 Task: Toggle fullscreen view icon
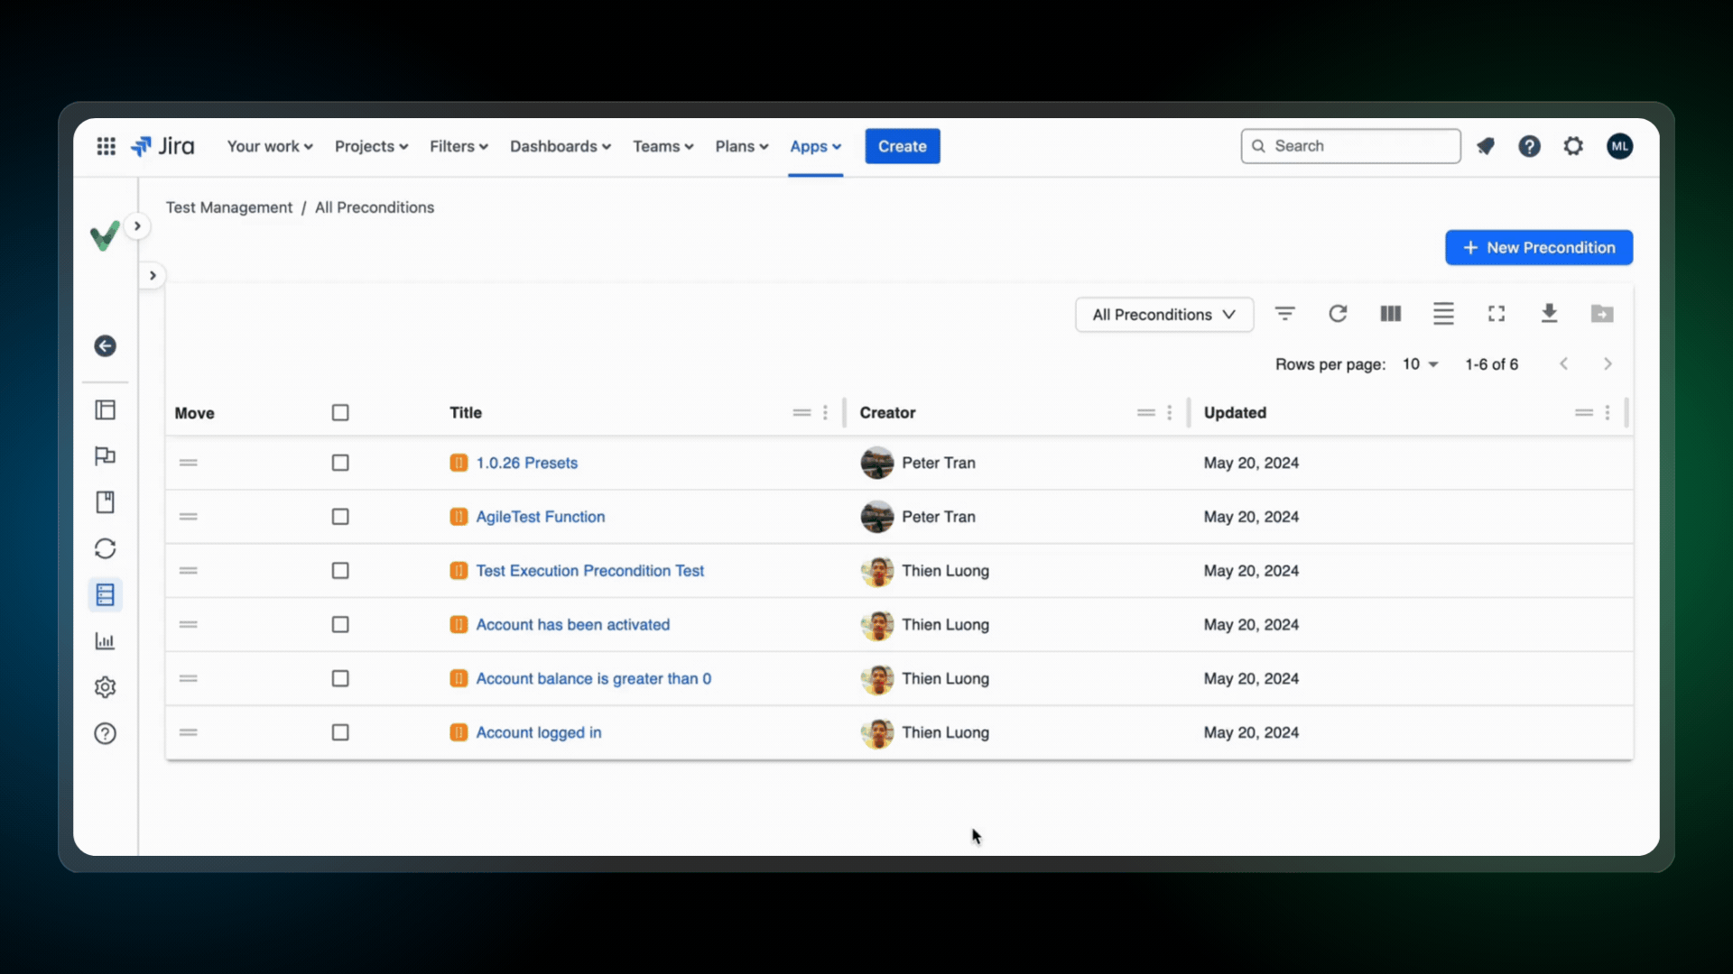1497,314
